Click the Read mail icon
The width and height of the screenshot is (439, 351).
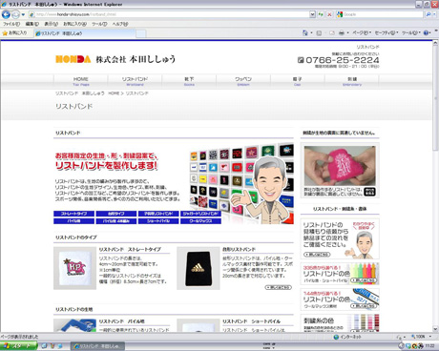[x=332, y=32]
